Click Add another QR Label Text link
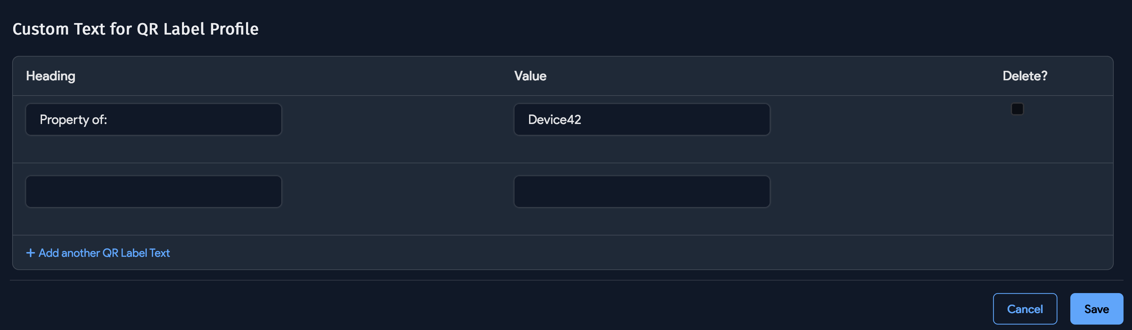Image resolution: width=1132 pixels, height=330 pixels. pos(104,253)
